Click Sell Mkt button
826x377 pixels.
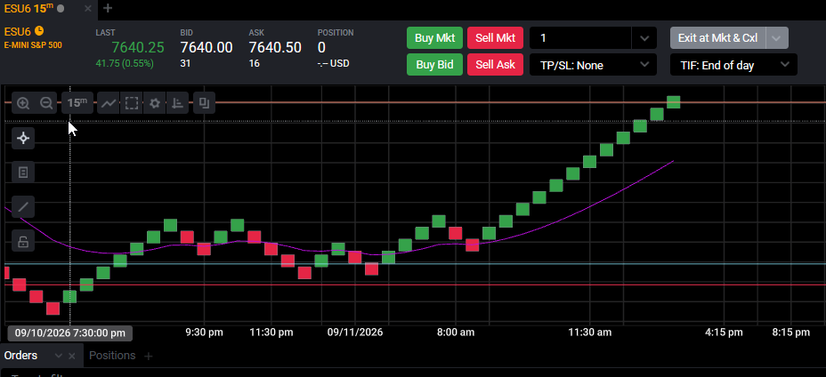[x=495, y=38]
